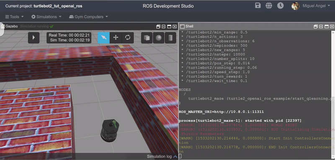
Task: Click the Shell window title icon
Action: [x=182, y=26]
